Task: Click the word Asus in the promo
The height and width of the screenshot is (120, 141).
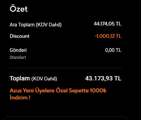Action: tap(16, 91)
